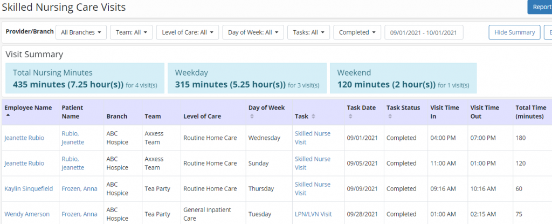Open Wendy Amerson employee profile
Viewport: 552px width, 224px height.
(x=27, y=214)
